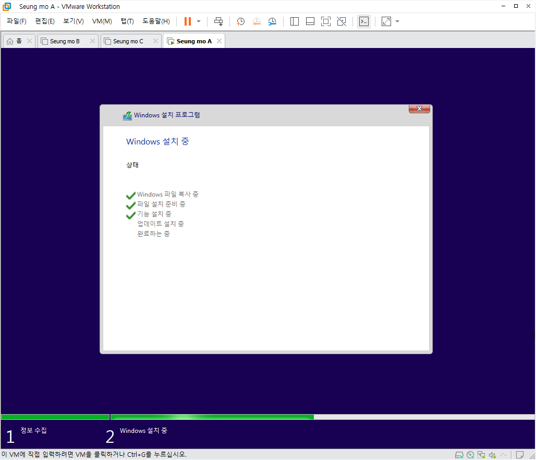
Task: Click the 'Windows 파일 복사 중' step
Action: click(167, 194)
